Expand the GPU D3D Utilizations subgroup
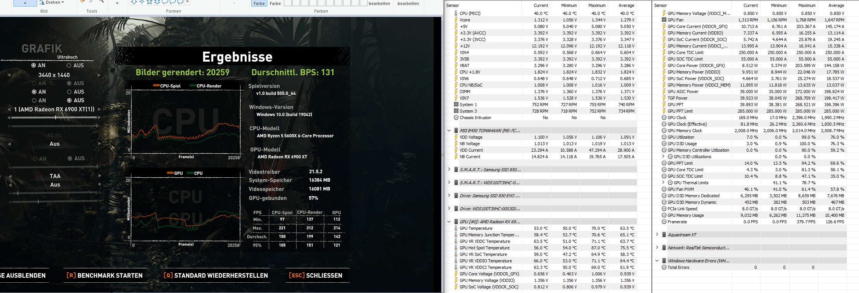Screen dimensions: 859x293 (663, 157)
